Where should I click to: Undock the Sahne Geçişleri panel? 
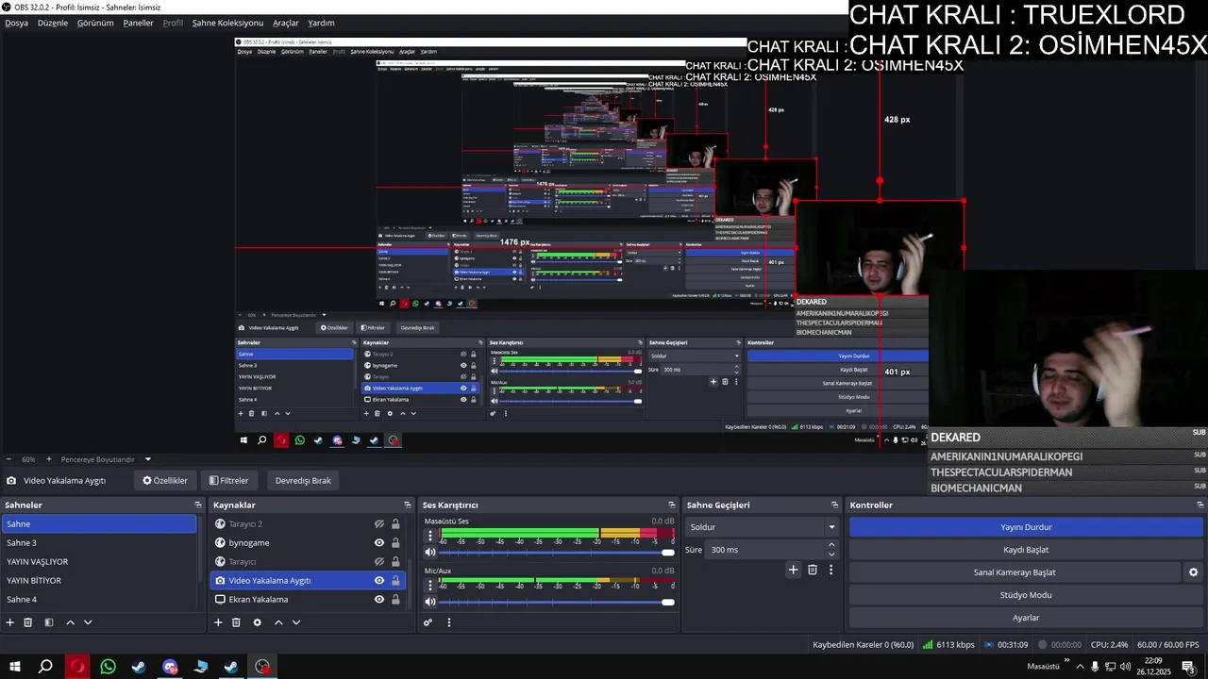pyautogui.click(x=834, y=505)
